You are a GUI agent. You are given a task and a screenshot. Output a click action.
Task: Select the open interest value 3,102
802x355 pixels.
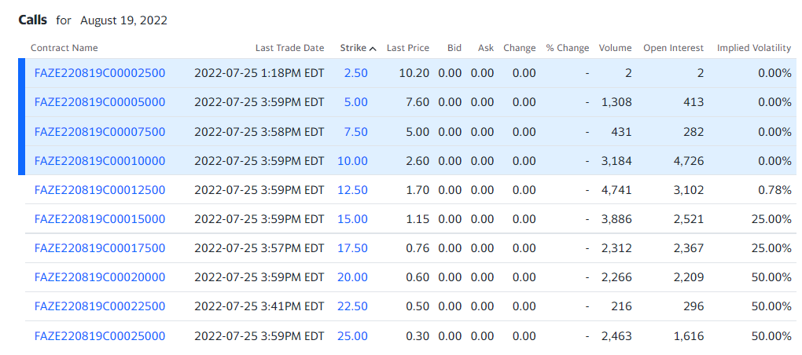click(689, 190)
